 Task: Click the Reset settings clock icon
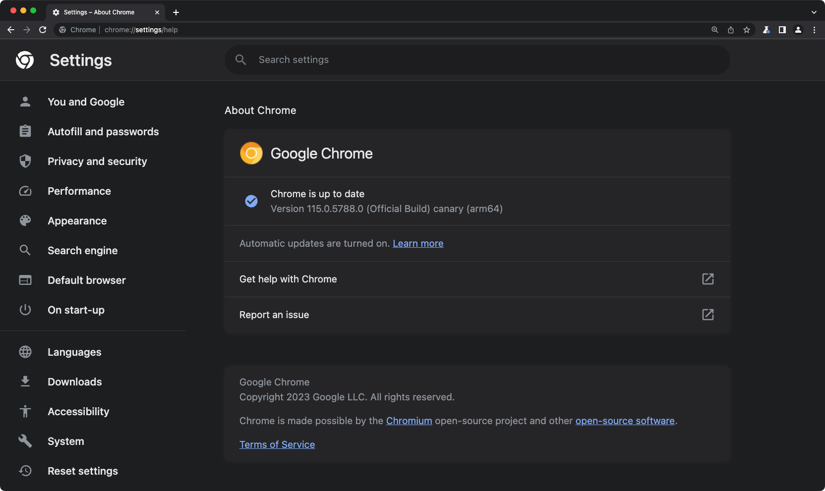[x=25, y=471]
